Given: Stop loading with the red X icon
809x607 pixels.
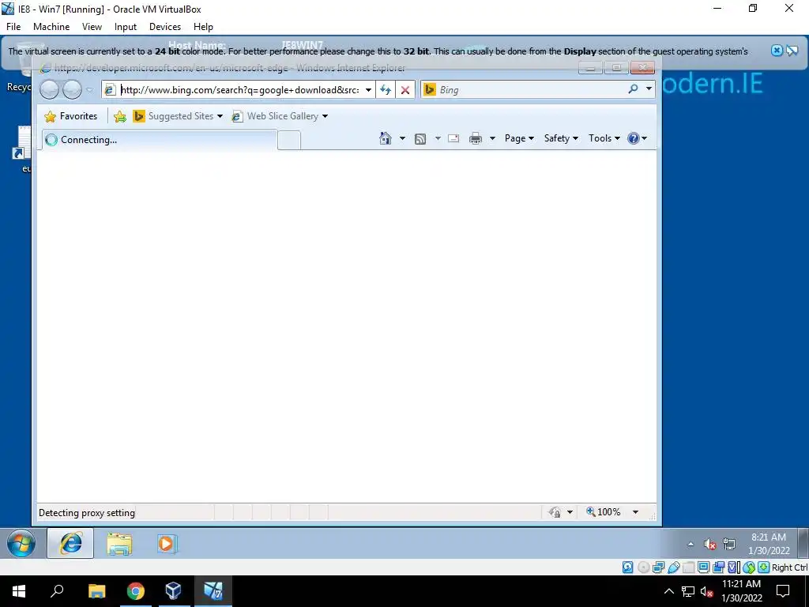Looking at the screenshot, I should coord(405,90).
